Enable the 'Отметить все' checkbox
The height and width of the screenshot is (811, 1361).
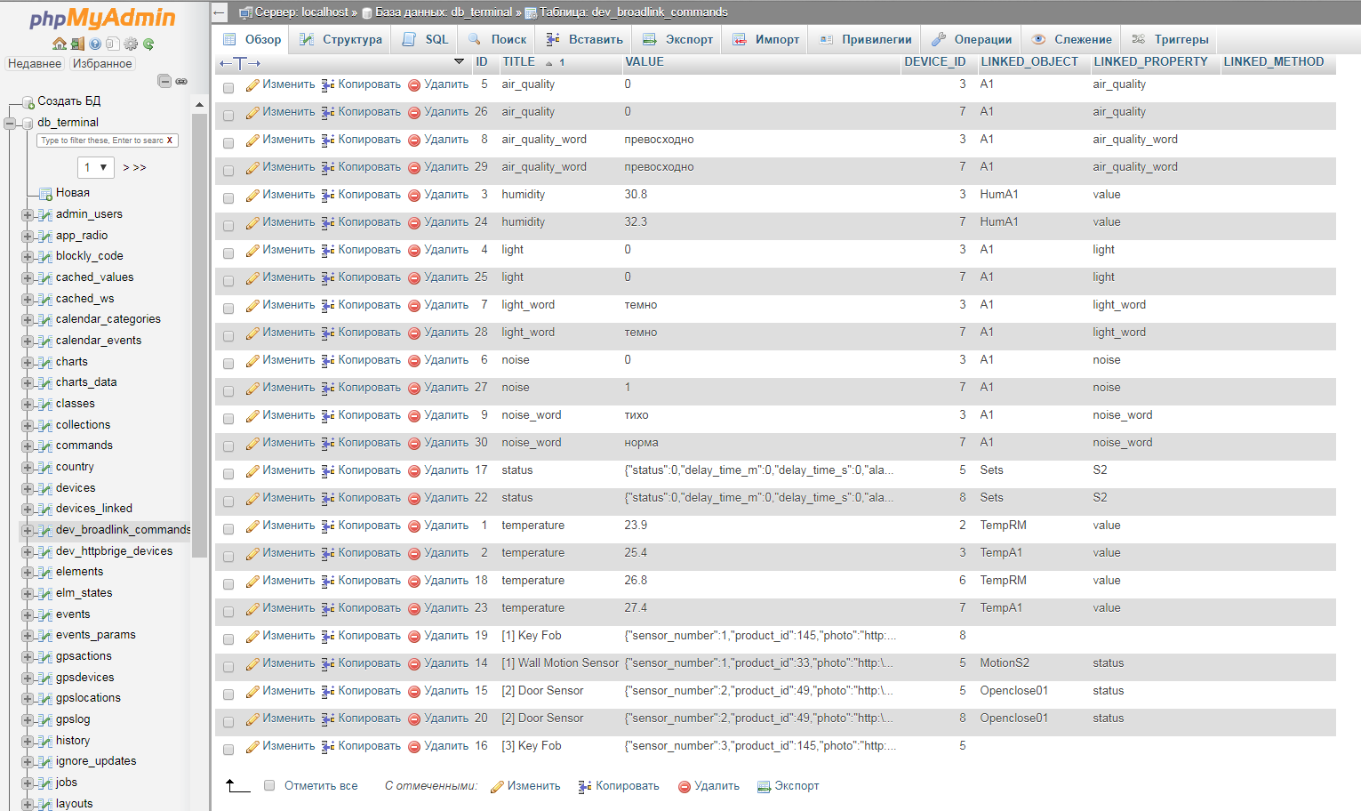pos(269,785)
